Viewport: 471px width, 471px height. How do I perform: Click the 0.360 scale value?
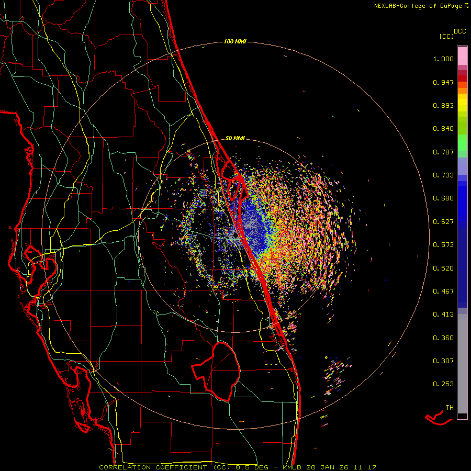point(443,338)
